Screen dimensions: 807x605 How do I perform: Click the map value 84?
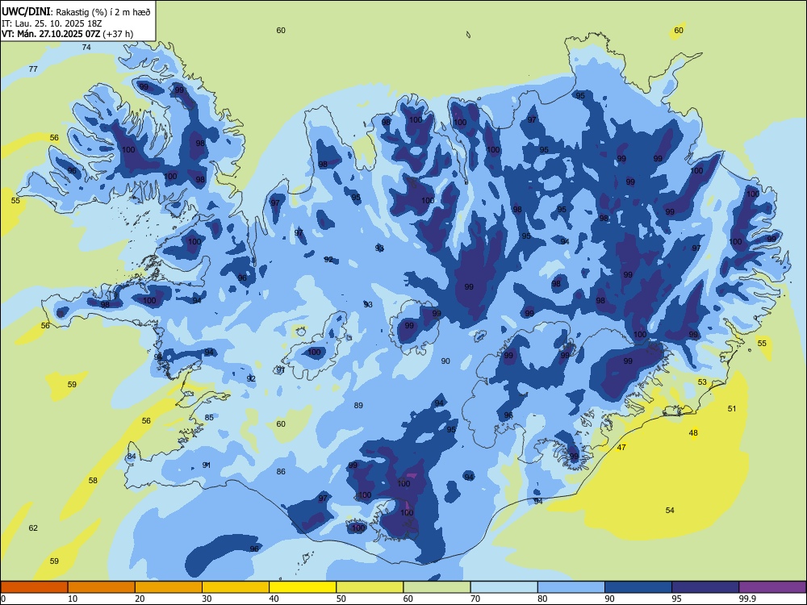[x=132, y=457]
